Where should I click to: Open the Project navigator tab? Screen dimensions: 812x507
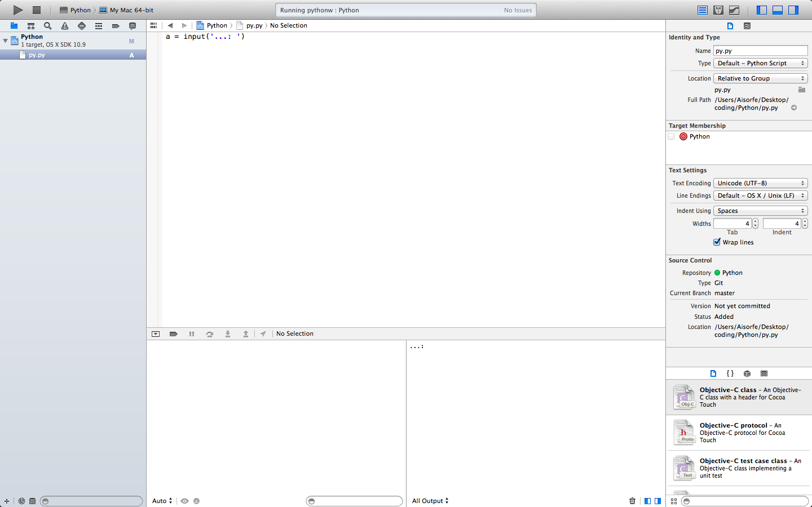(x=14, y=26)
